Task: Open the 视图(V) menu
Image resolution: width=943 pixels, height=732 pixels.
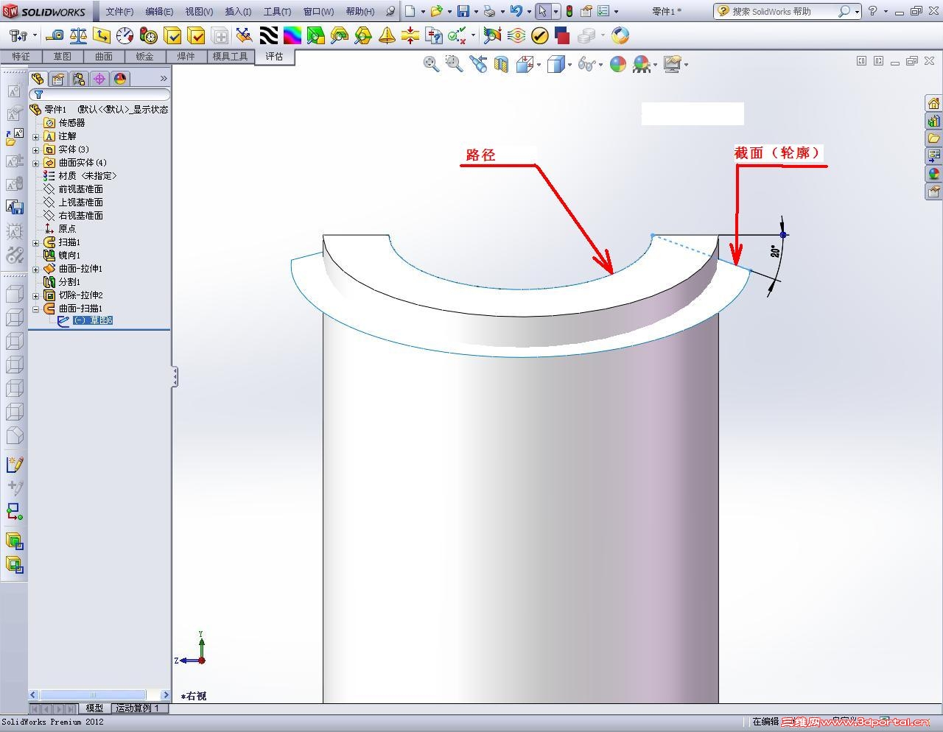Action: pos(199,12)
